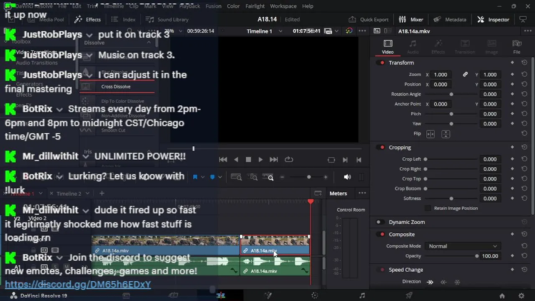Open the Fusion page icon
This screenshot has height=301, width=535.
[x=268, y=296]
